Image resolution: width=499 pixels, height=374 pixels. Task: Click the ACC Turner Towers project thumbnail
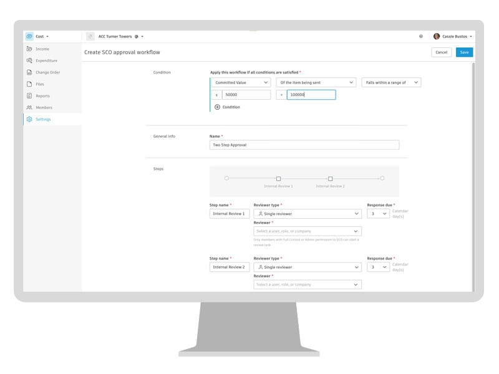(x=90, y=36)
